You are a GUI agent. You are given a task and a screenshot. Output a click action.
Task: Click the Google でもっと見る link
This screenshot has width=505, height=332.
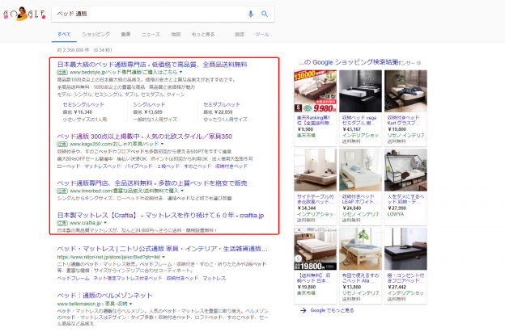pyautogui.click(x=332, y=310)
